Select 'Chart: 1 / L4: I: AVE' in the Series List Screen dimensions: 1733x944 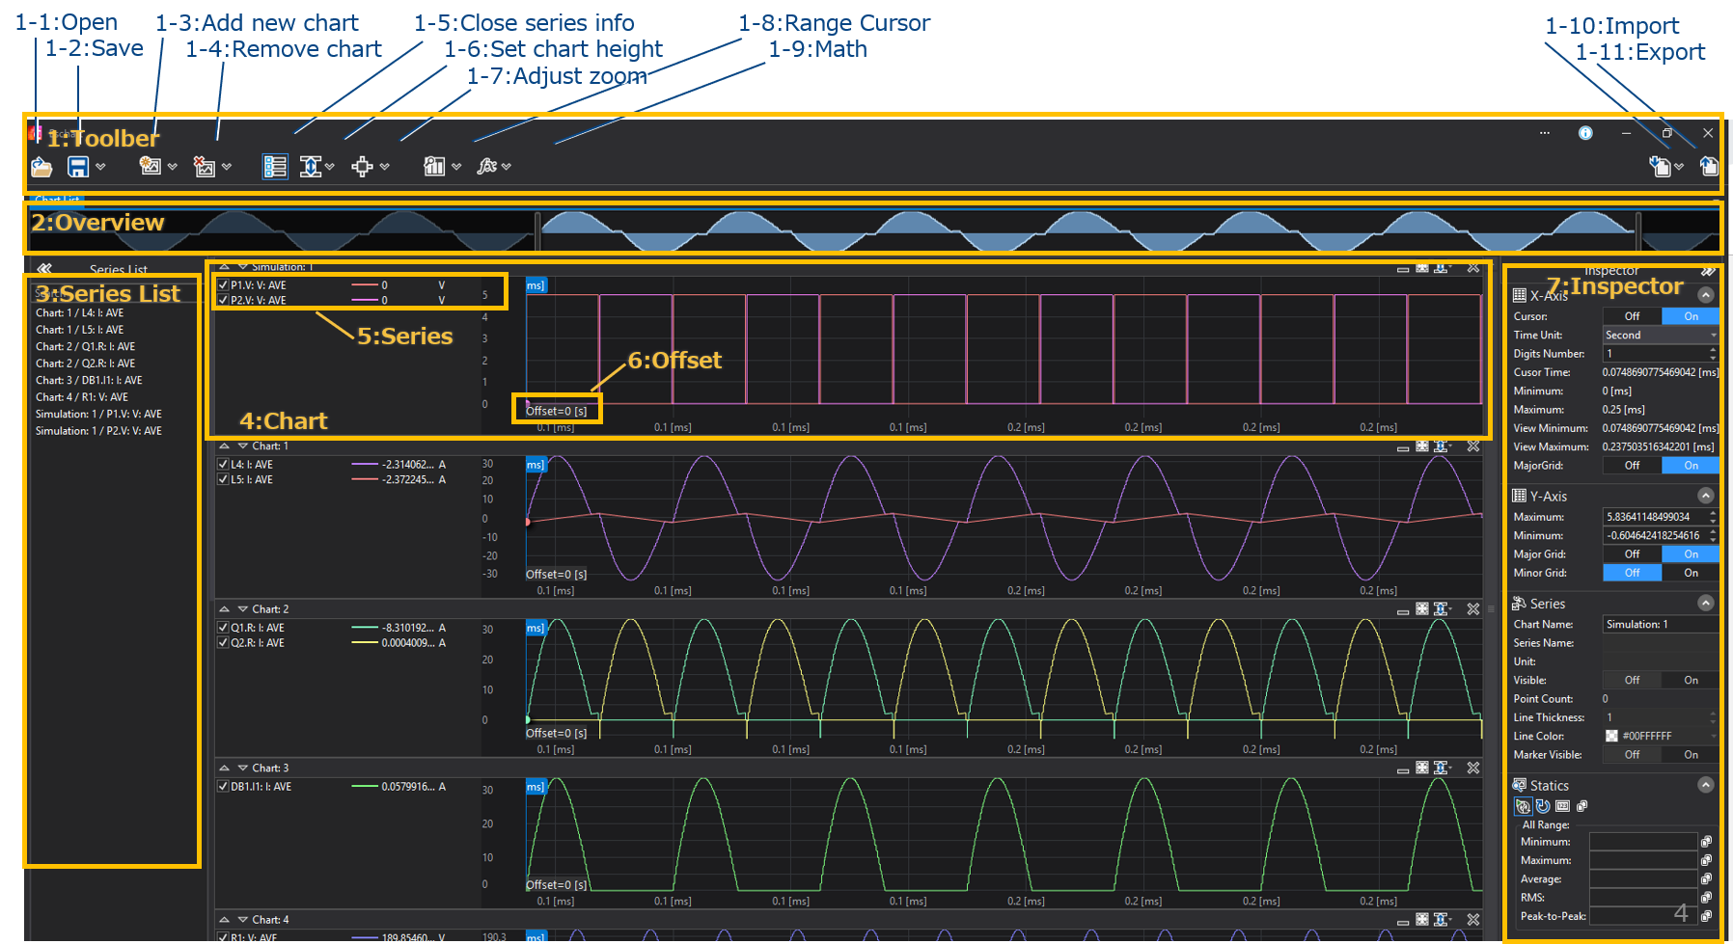(80, 313)
